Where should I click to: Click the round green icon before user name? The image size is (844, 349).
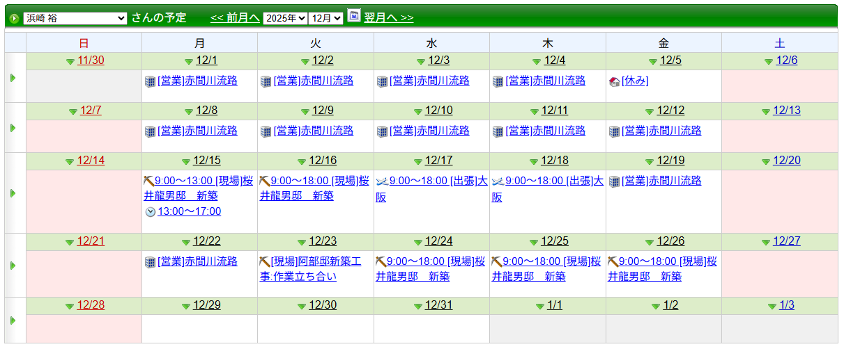tap(14, 18)
